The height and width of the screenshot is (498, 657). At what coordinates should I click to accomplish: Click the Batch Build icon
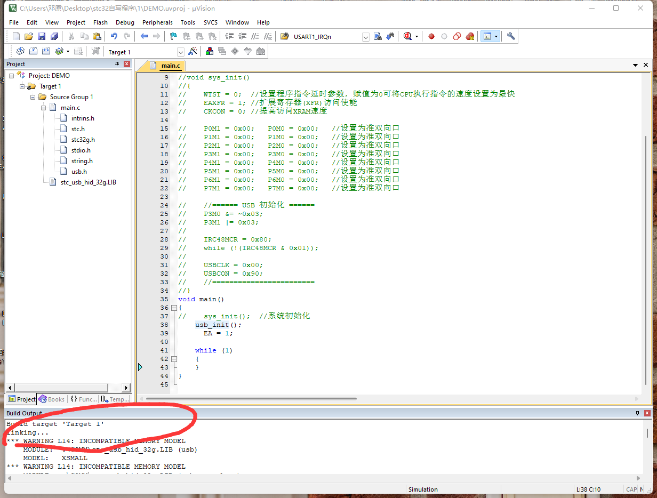[x=59, y=51]
